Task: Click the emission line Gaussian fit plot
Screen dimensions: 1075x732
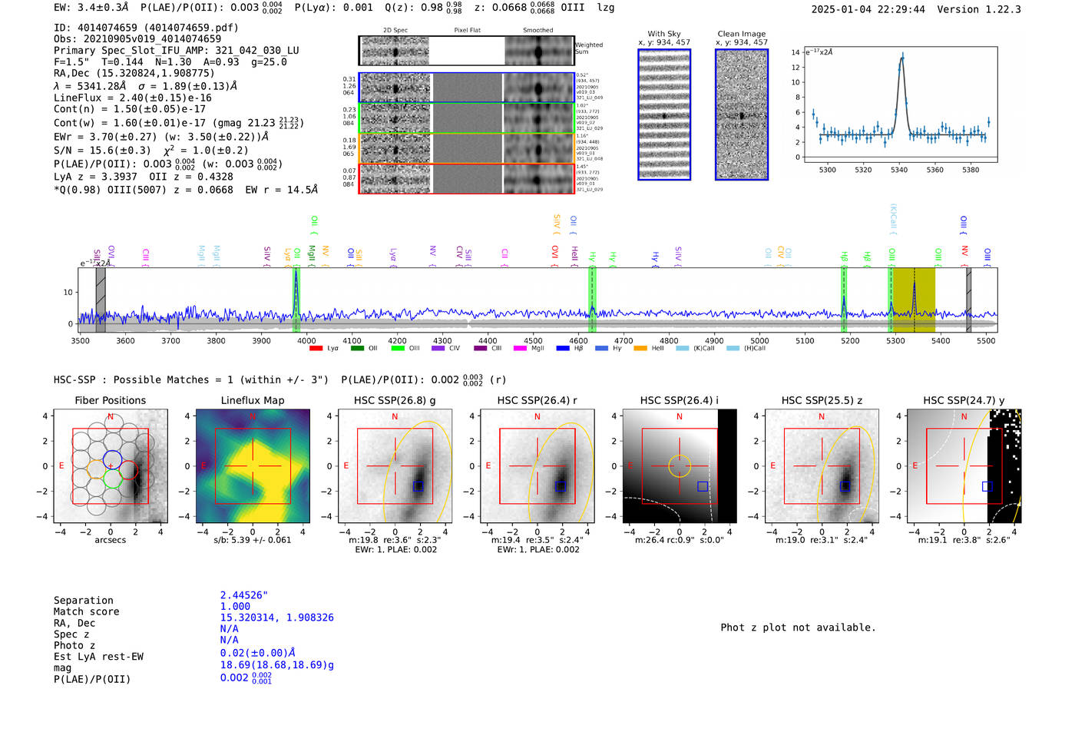Action: (x=900, y=104)
